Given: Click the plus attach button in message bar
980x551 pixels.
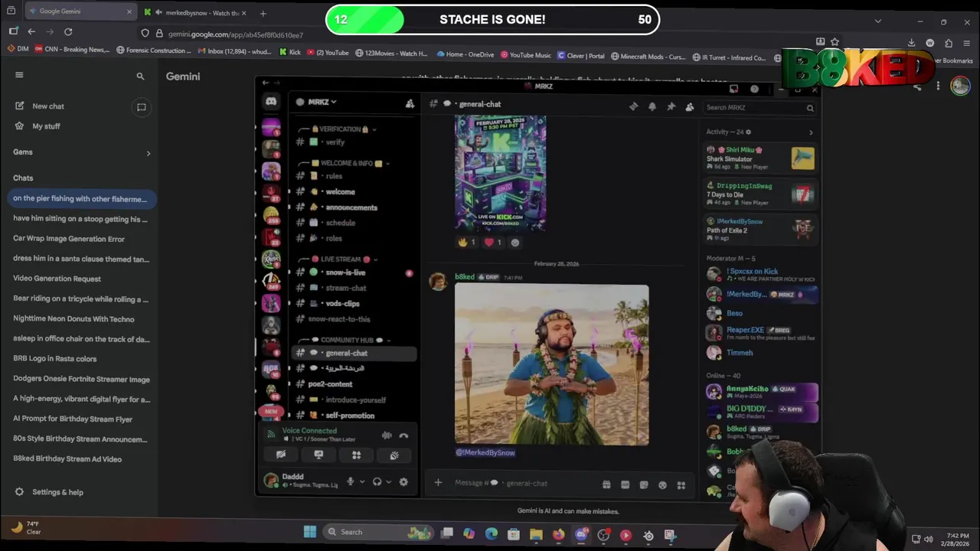Looking at the screenshot, I should tap(438, 483).
